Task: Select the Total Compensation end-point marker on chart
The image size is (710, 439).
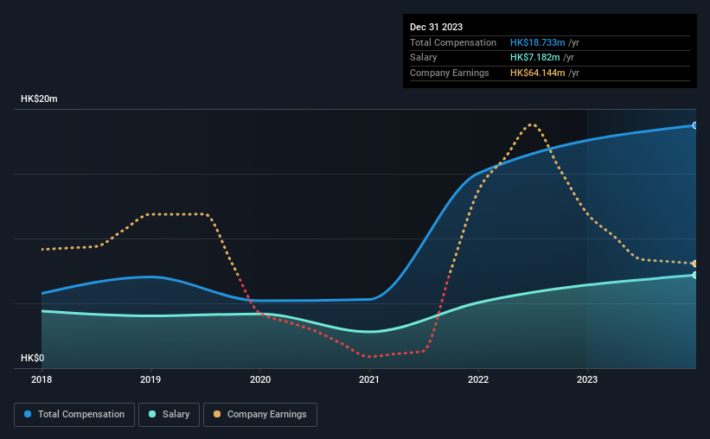Action: pos(695,125)
